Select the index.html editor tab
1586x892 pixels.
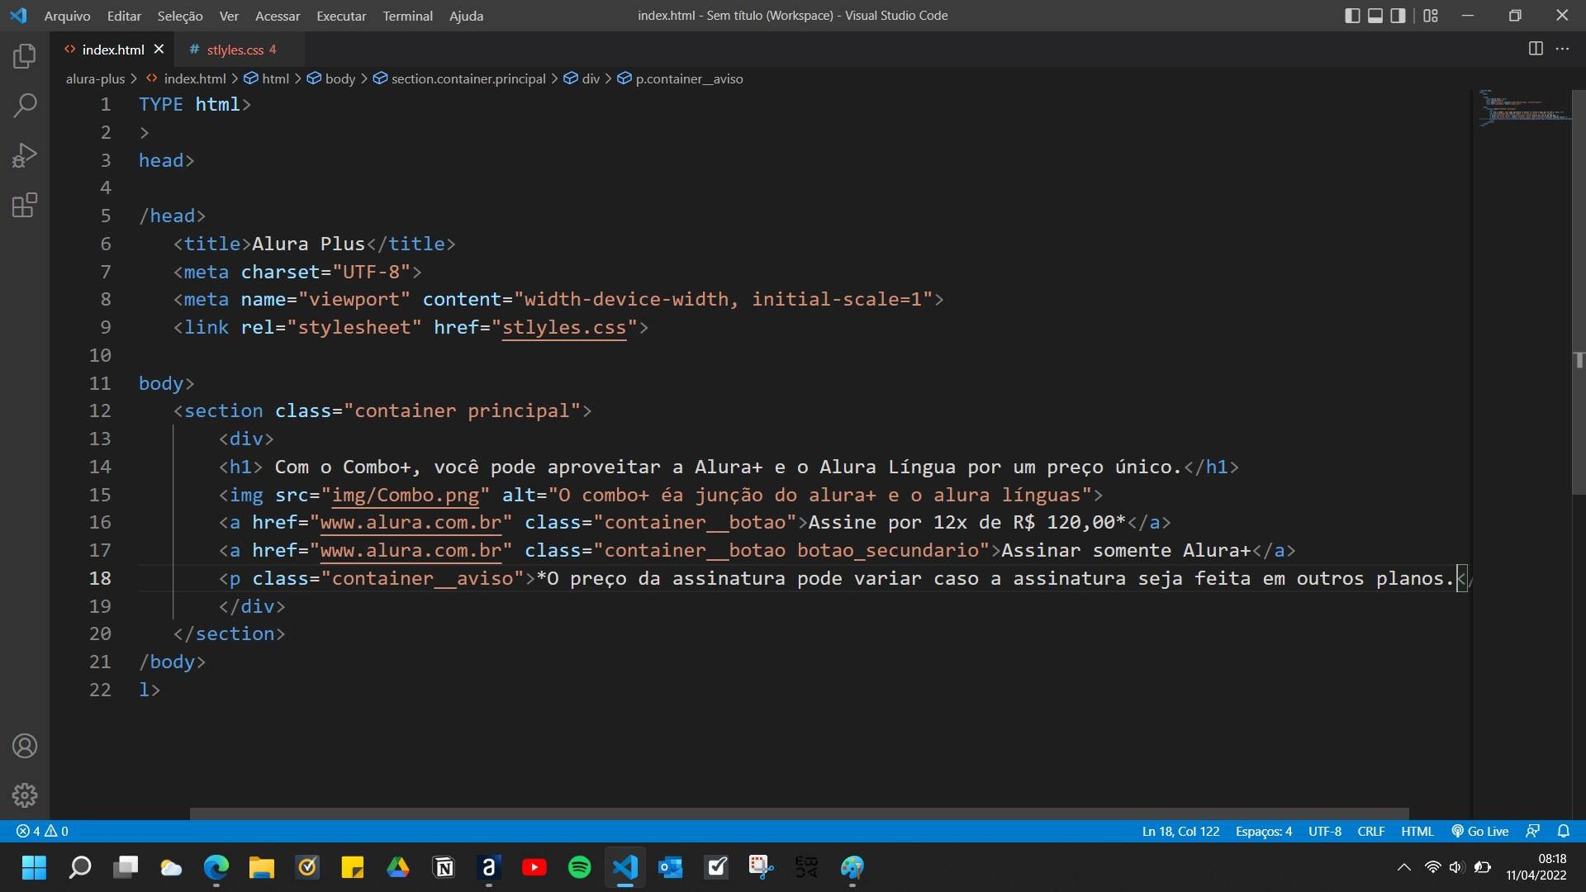coord(113,50)
